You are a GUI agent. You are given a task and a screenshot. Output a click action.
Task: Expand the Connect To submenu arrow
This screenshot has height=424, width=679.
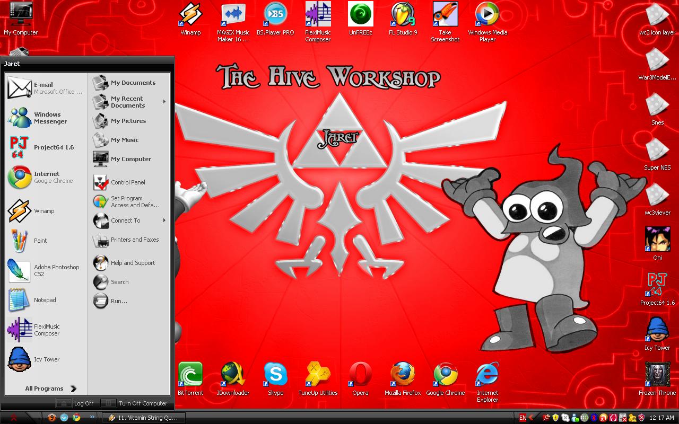point(164,220)
